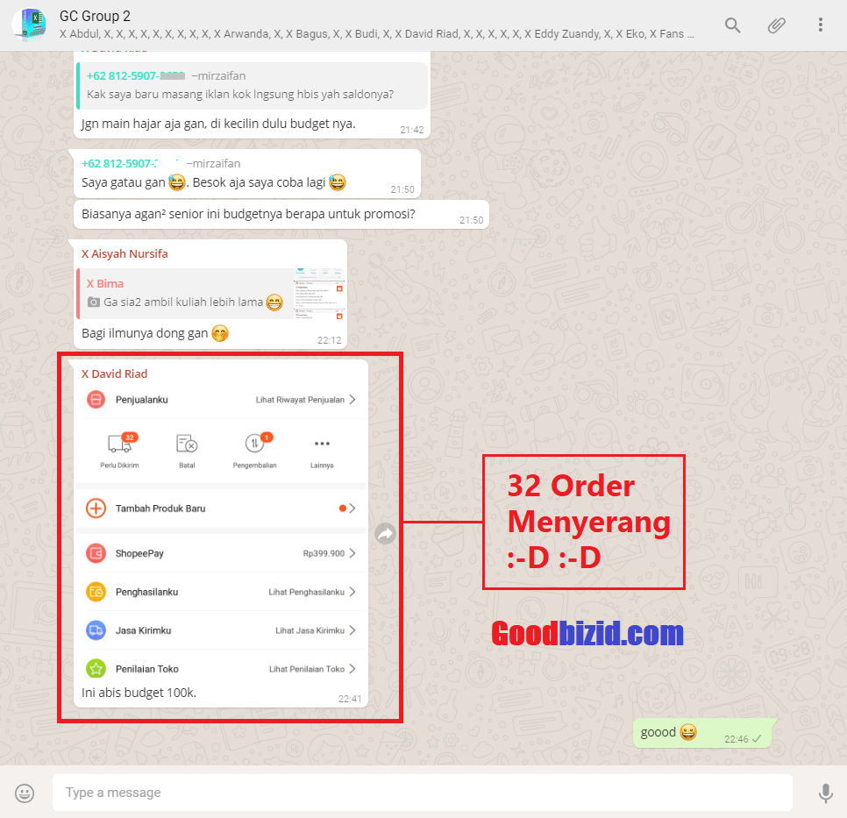
Task: Click the ShopeePay wallet icon
Action: [x=96, y=553]
